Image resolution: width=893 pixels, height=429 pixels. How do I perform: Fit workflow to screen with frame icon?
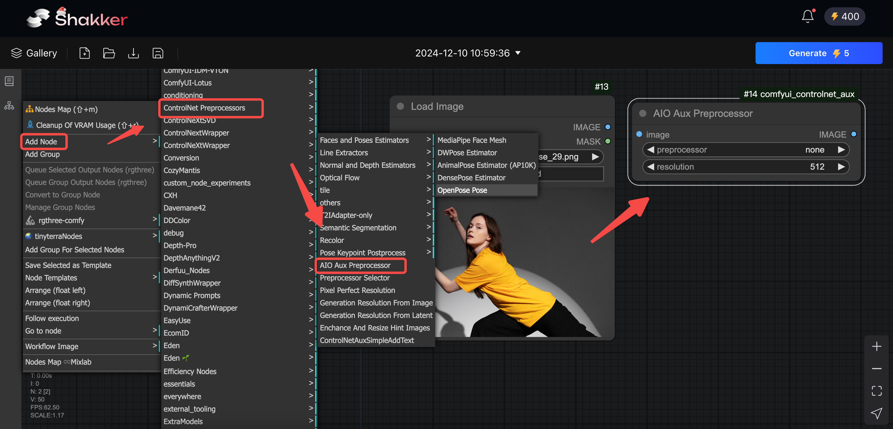[x=877, y=391]
